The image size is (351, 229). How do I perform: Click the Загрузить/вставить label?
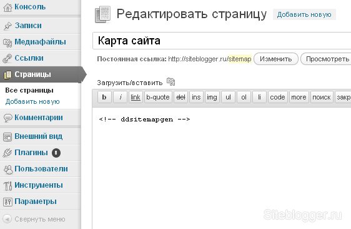[x=130, y=83]
